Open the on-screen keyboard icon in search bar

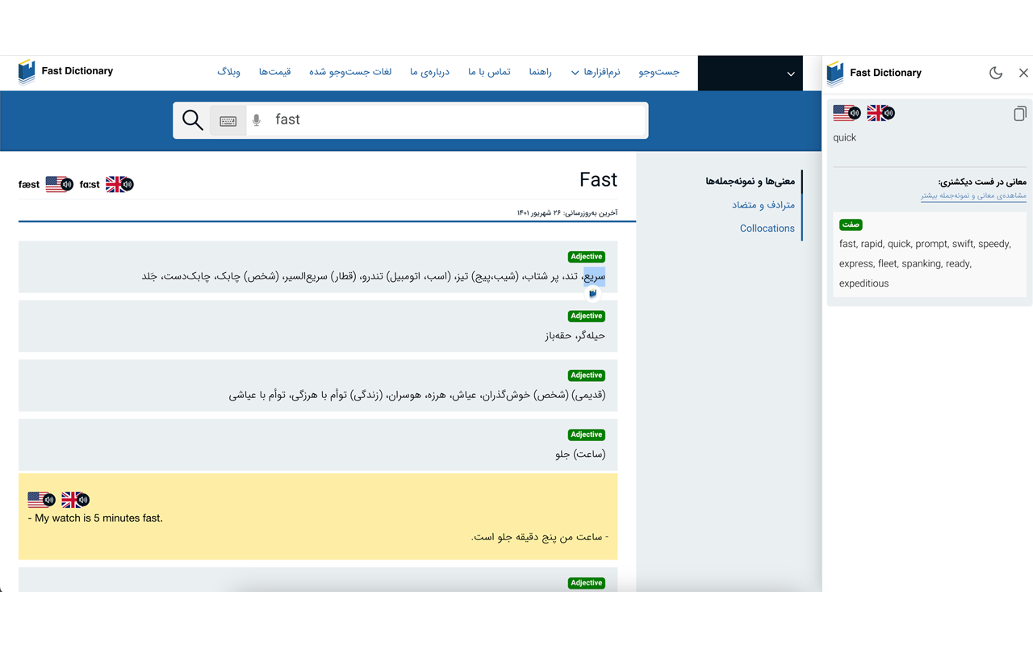(x=228, y=120)
